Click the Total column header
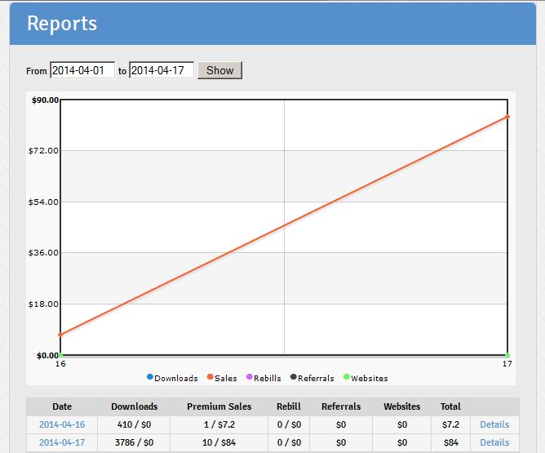 pos(450,406)
